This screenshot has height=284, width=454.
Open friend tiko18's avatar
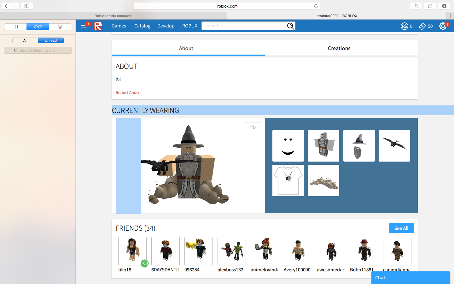[x=132, y=251]
